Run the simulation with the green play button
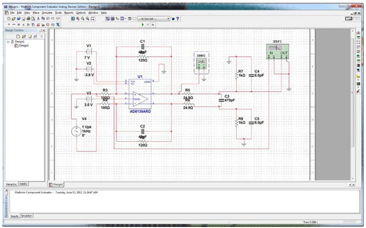The height and width of the screenshot is (228, 366). tap(142, 25)
